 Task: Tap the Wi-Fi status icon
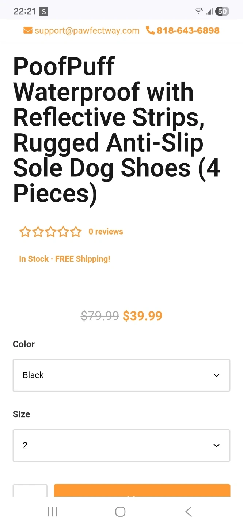point(199,11)
